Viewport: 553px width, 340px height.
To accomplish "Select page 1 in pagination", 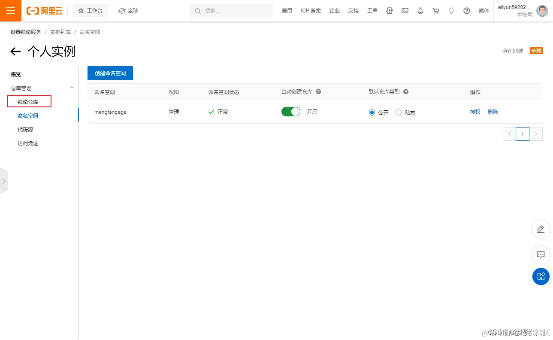I will (523, 134).
